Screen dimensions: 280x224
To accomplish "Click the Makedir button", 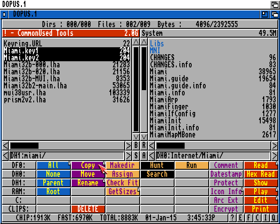I will click(122, 165).
